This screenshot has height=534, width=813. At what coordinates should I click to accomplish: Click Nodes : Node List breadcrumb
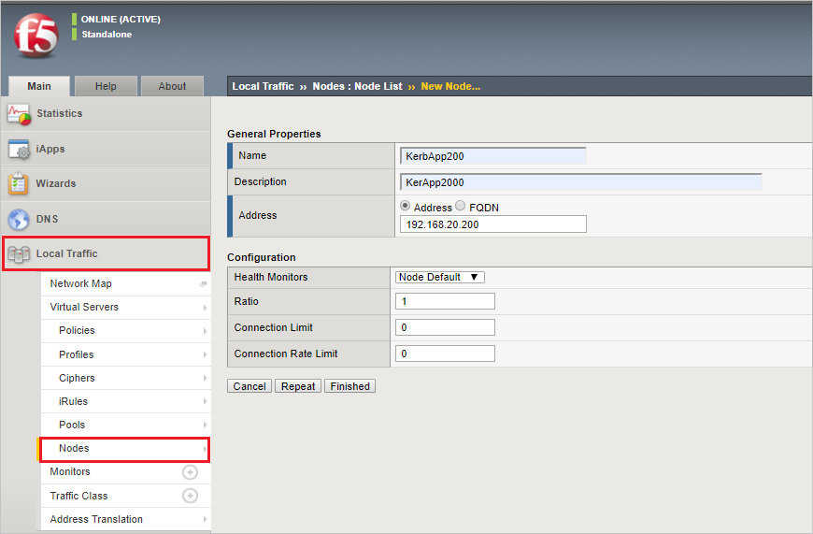(x=357, y=86)
